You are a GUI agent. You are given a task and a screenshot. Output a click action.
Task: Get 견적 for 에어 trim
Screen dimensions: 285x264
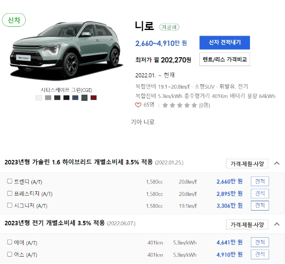point(260,242)
